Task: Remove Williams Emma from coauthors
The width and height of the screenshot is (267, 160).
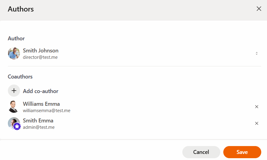Action: coord(256,107)
